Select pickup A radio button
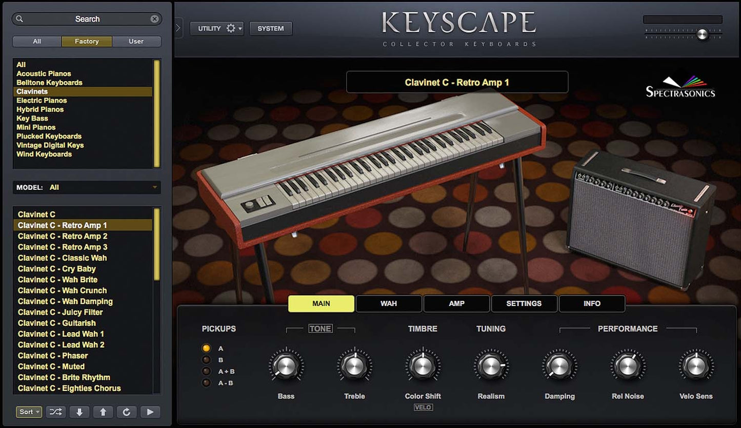Screen dimensions: 741x428 tap(207, 348)
